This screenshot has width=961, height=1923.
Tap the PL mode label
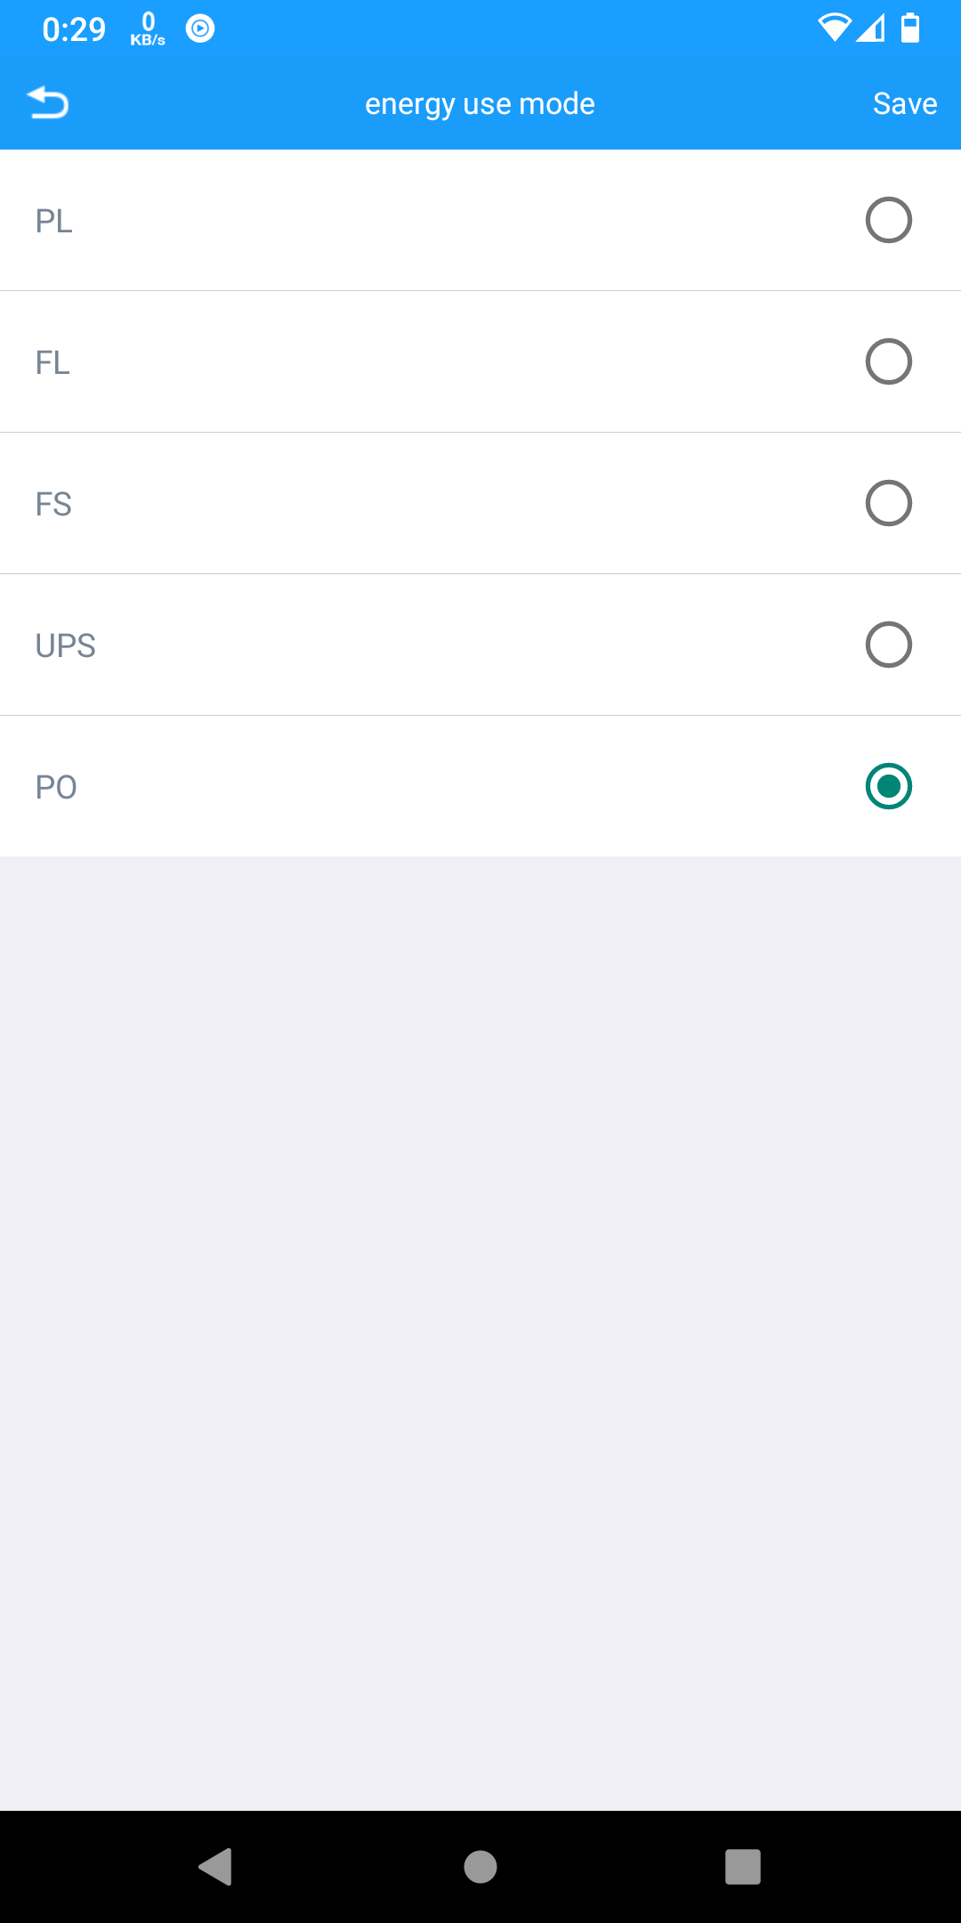[x=53, y=221]
